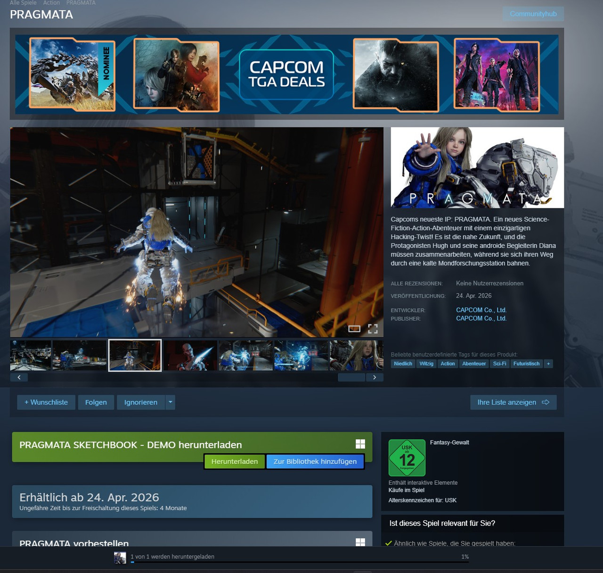This screenshot has height=573, width=603.
Task: Click the '1 von 1 werden heruntergeladen' status
Action: pyautogui.click(x=172, y=556)
